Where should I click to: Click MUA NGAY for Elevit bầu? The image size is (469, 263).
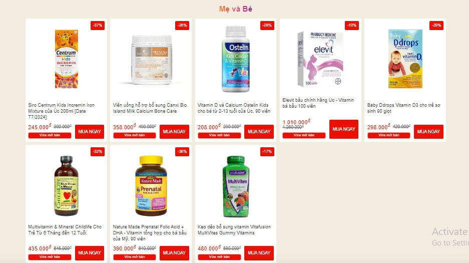coord(344,129)
